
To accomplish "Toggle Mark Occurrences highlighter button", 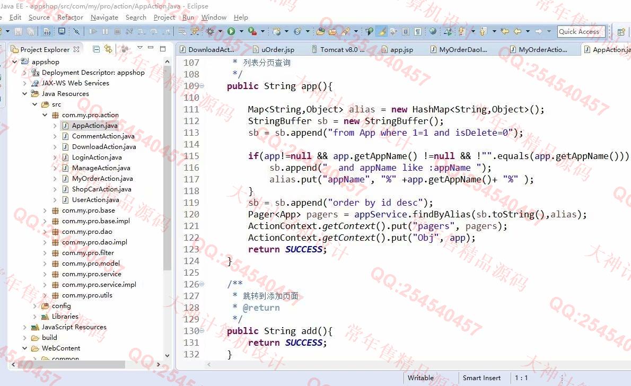I will point(381,31).
